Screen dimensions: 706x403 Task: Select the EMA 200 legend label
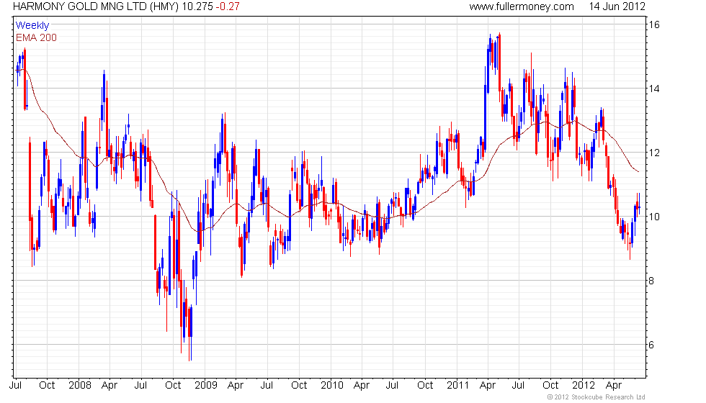(36, 37)
